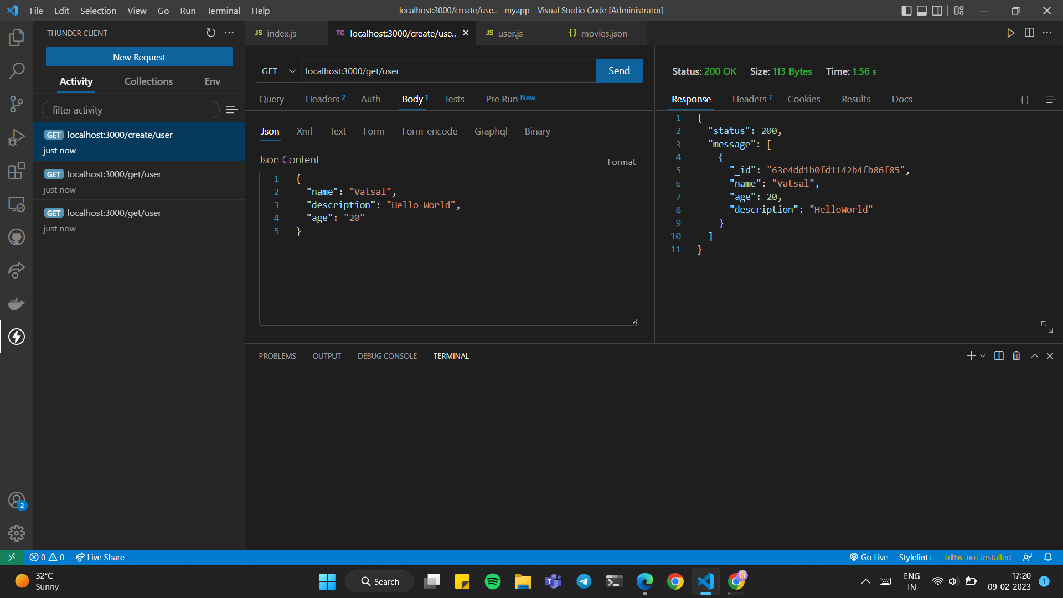Open the Docker view in the sidebar
This screenshot has height=598, width=1063.
pos(17,303)
